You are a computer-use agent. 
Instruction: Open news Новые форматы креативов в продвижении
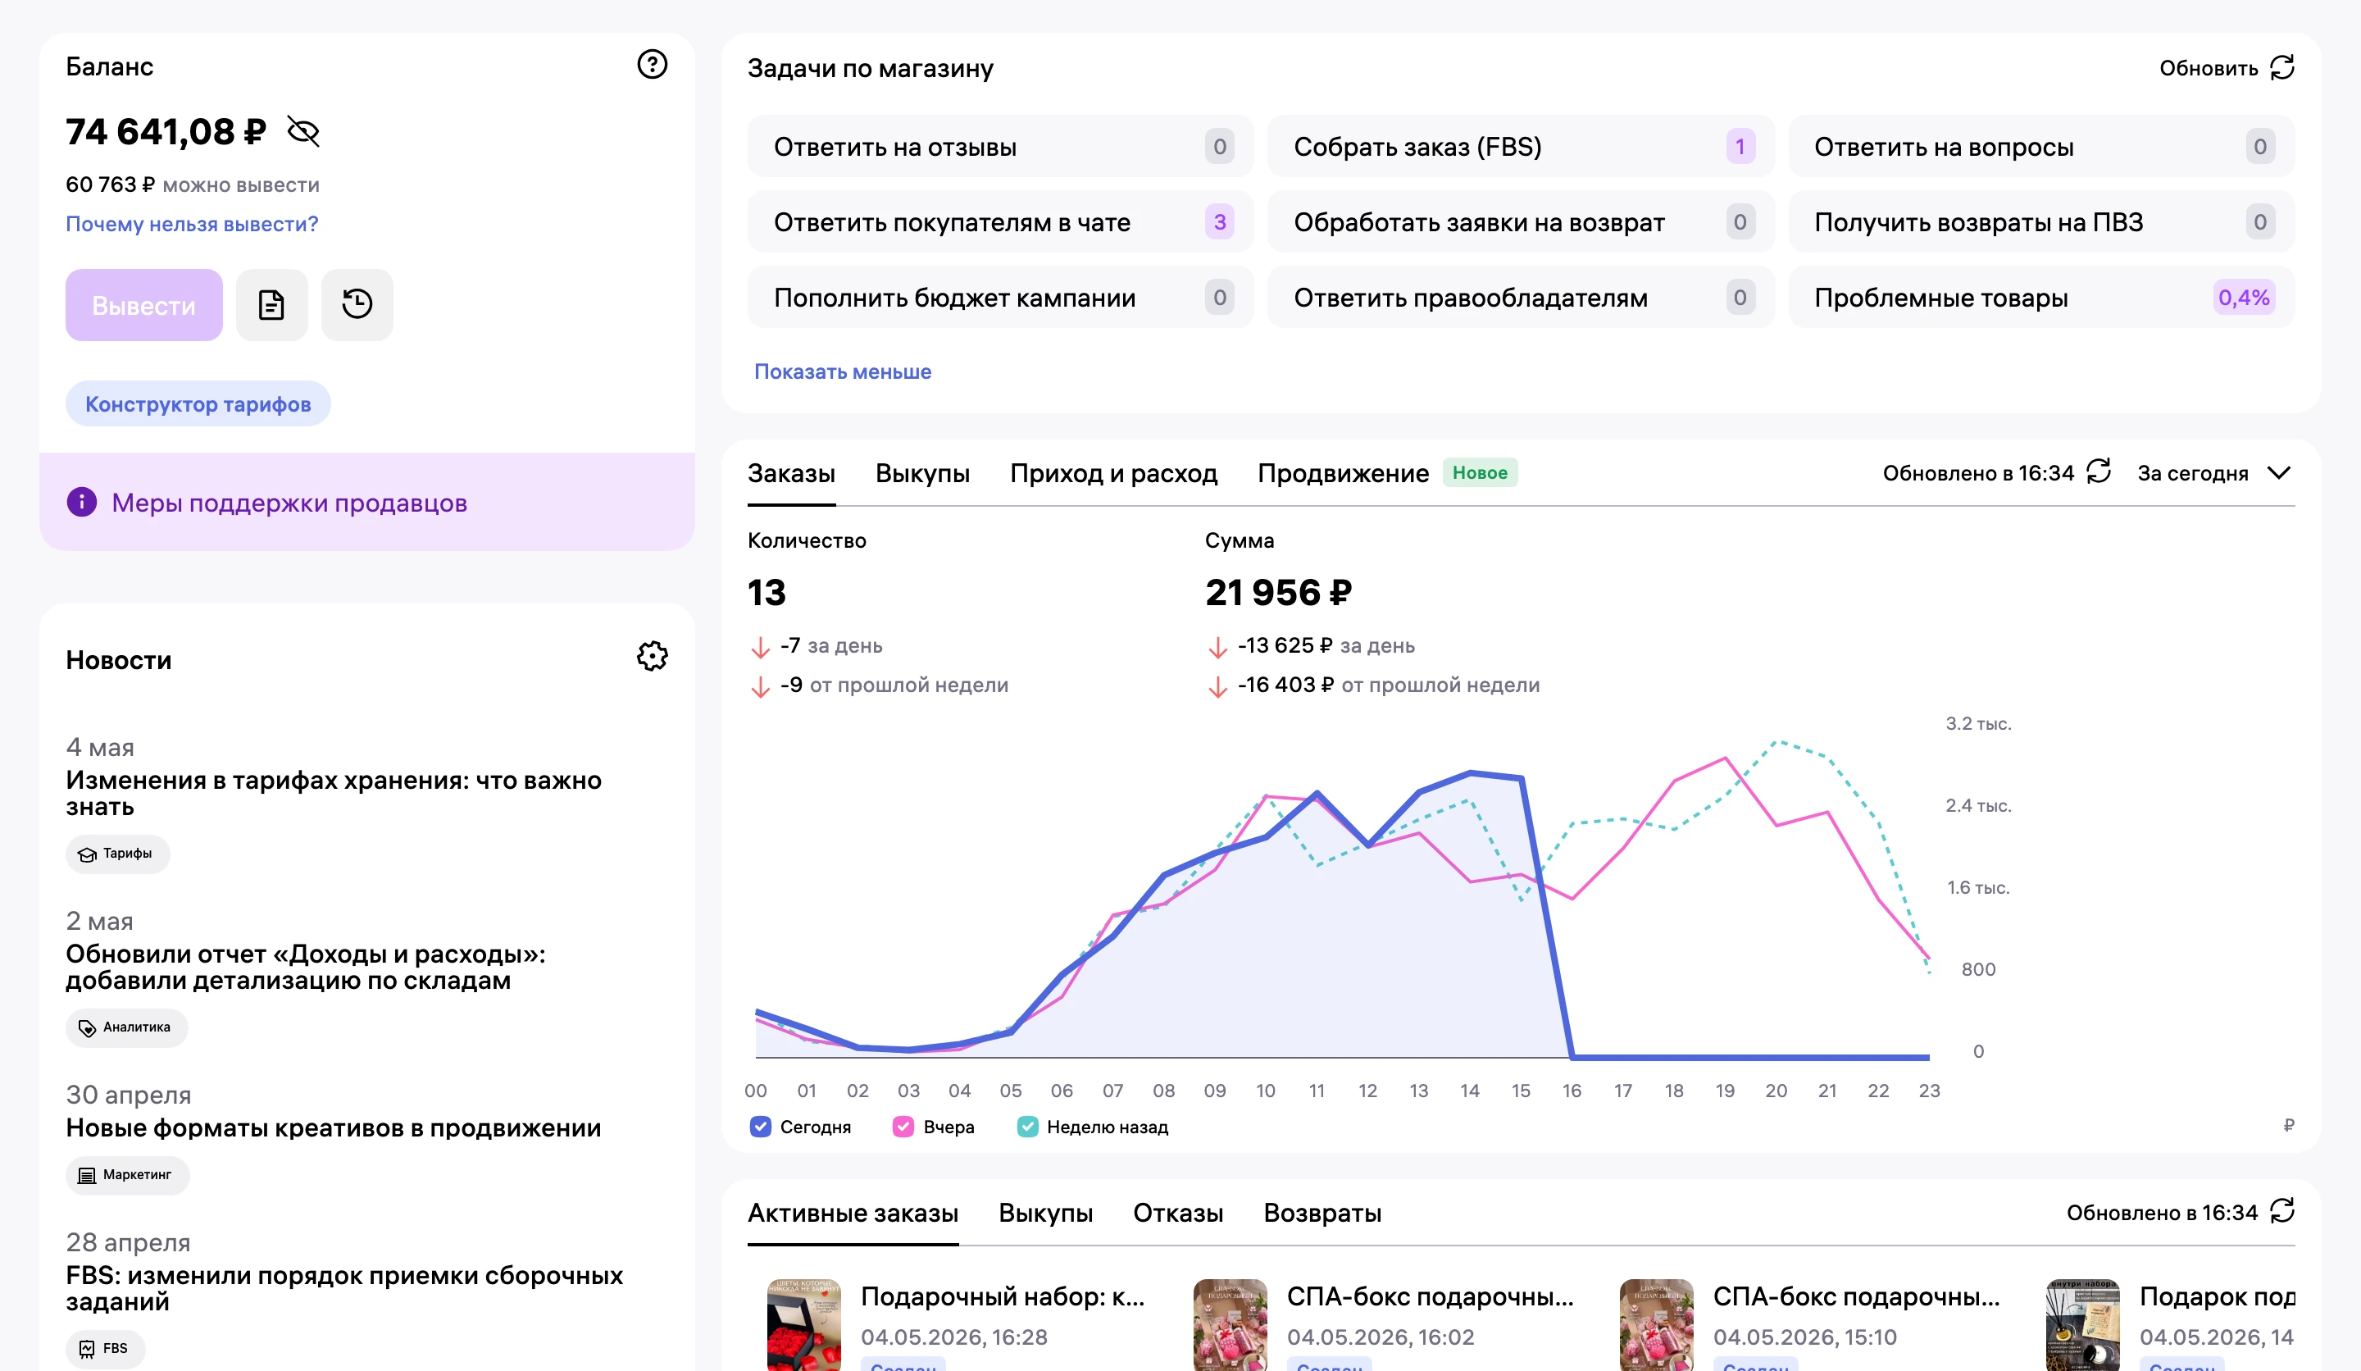pos(334,1127)
